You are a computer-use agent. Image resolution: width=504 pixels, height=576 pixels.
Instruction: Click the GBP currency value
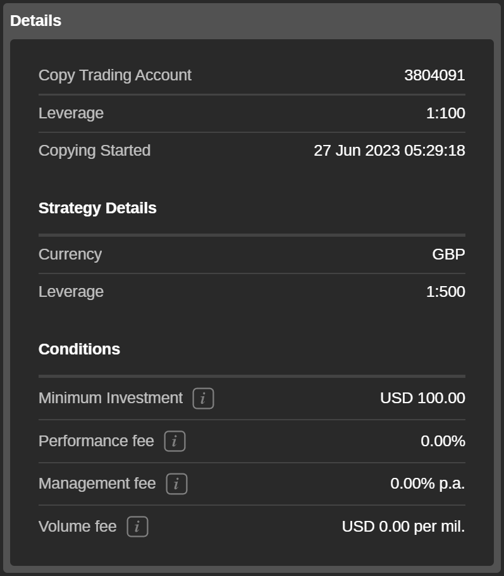tap(448, 254)
